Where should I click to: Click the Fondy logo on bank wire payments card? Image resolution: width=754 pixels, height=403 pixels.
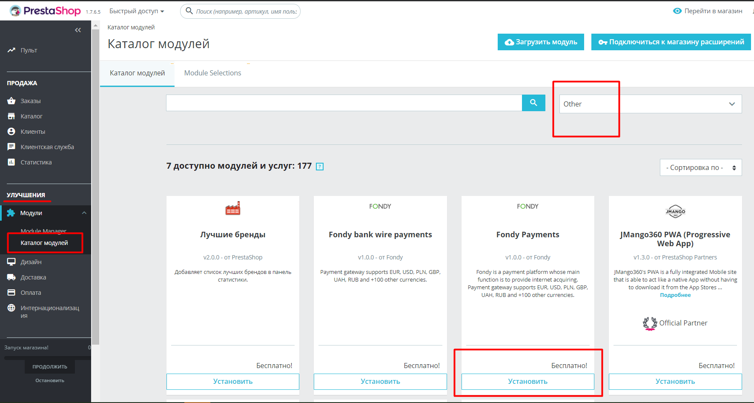[x=380, y=206]
